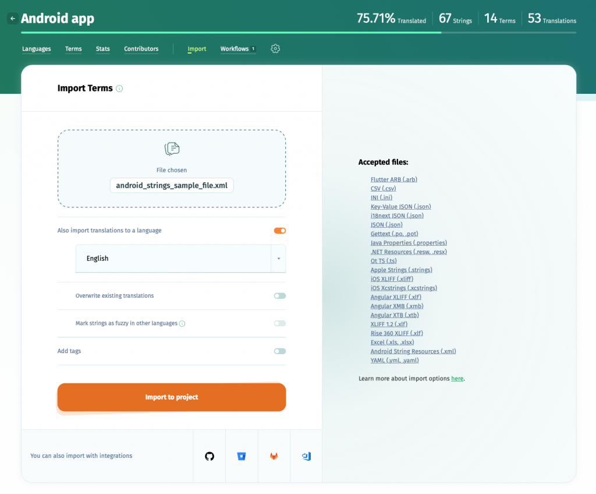596x494 pixels.
Task: Disable Also import translations toggle
Action: (x=279, y=231)
